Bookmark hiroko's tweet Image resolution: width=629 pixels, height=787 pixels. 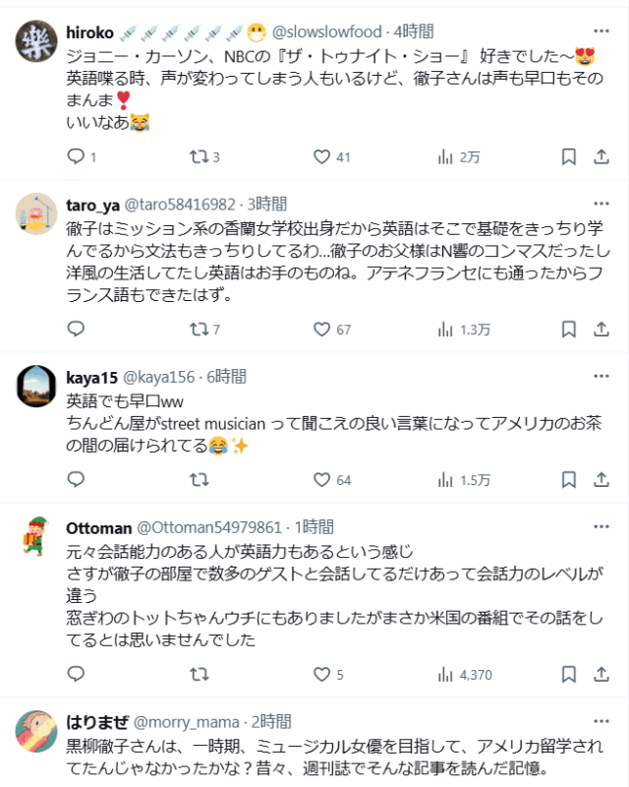(568, 156)
